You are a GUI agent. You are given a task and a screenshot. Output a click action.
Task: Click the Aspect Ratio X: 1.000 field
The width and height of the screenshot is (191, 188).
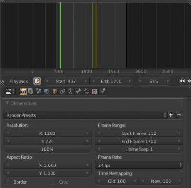click(47, 165)
